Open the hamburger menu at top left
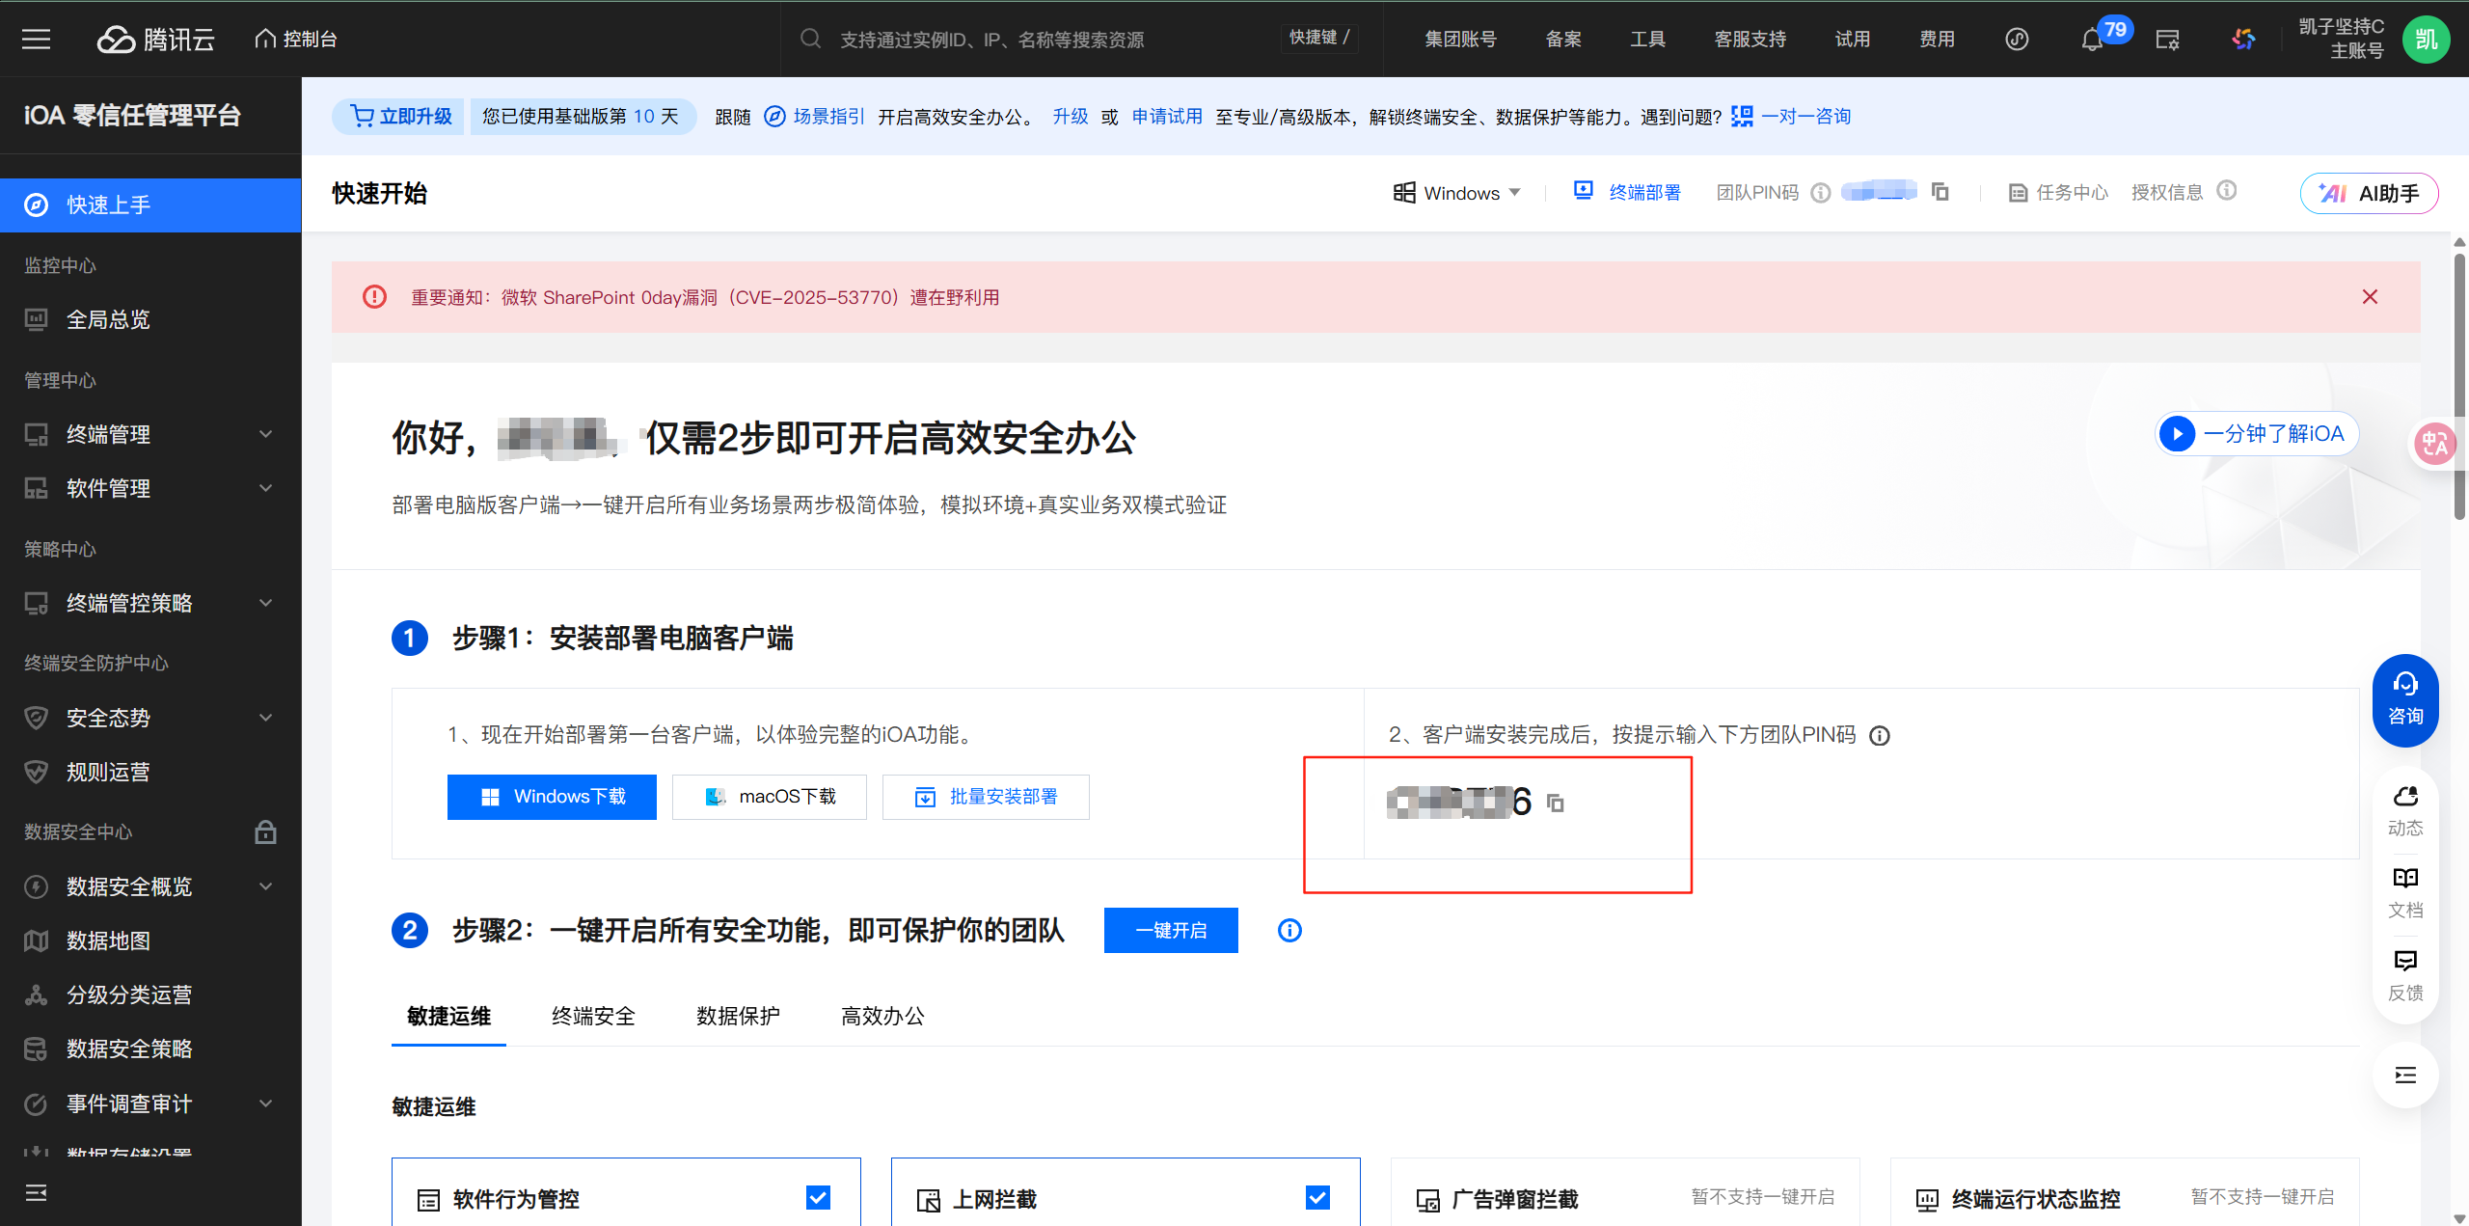 [x=36, y=39]
